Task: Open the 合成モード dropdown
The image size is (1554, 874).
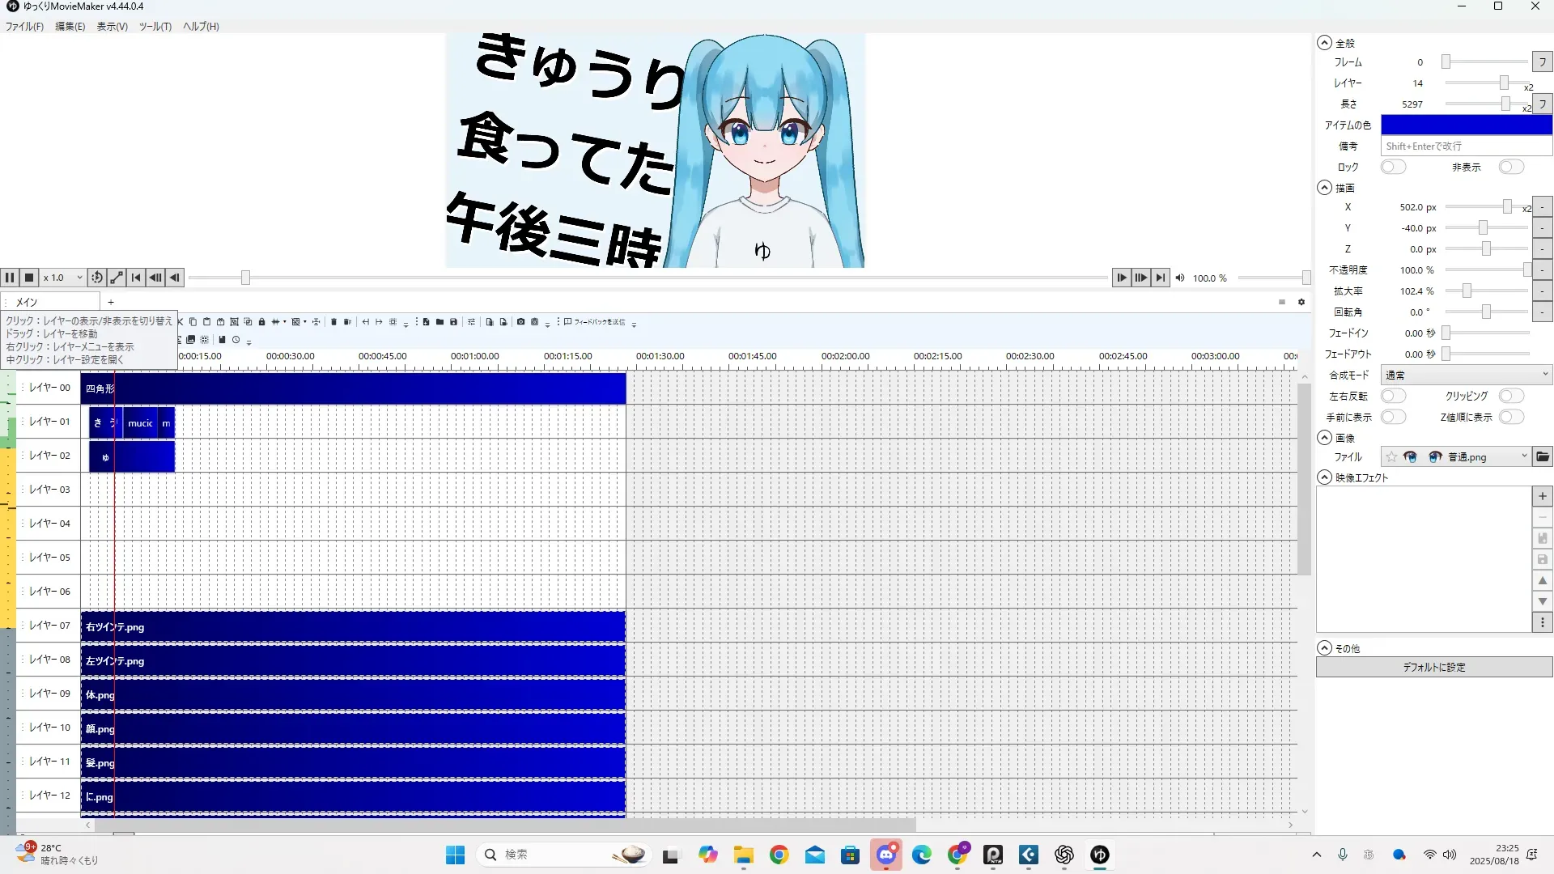Action: 1466,375
